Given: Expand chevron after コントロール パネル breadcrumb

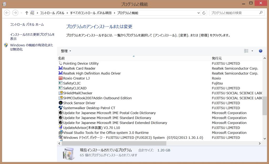Looking at the screenshot, I should coord(67,13).
